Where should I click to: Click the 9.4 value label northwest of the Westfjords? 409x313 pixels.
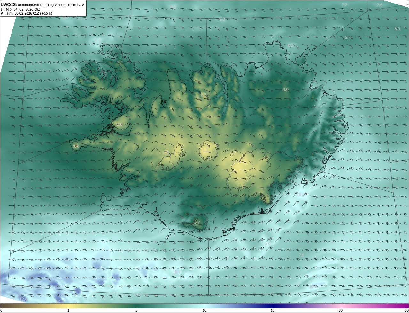[98, 40]
